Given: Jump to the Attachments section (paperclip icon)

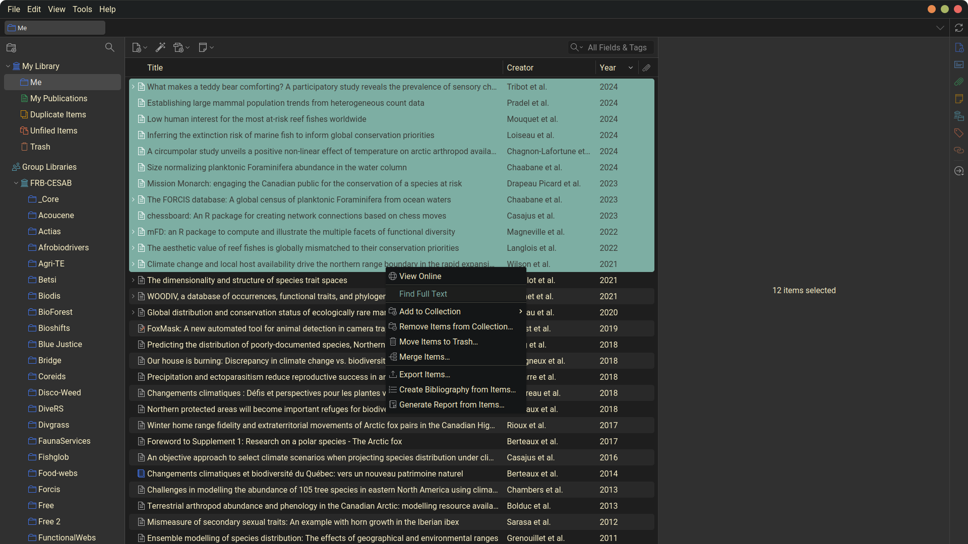Looking at the screenshot, I should pyautogui.click(x=959, y=82).
